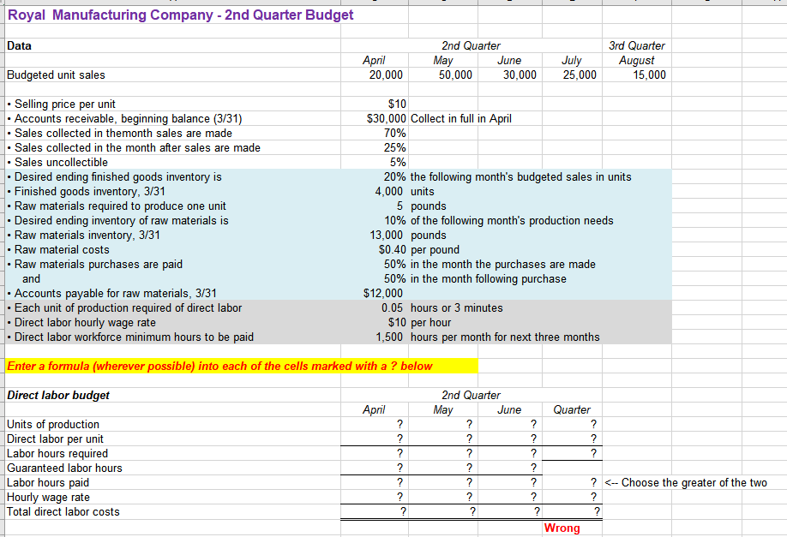Viewport: 787px width, 537px height.
Task: Select the $10 selling price per unit value
Action: coord(397,104)
